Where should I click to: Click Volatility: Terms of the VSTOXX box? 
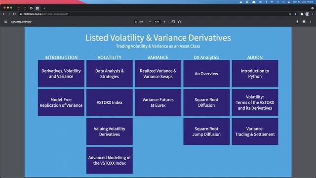tap(255, 102)
